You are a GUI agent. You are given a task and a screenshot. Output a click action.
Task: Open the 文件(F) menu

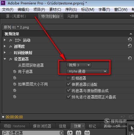(x=8, y=10)
